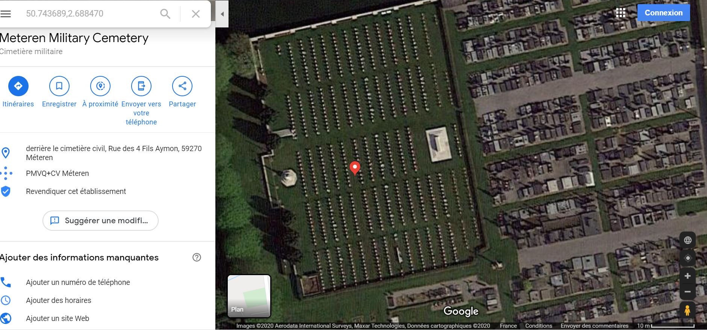Click the Partager share icon
707x330 pixels.
pyautogui.click(x=182, y=86)
